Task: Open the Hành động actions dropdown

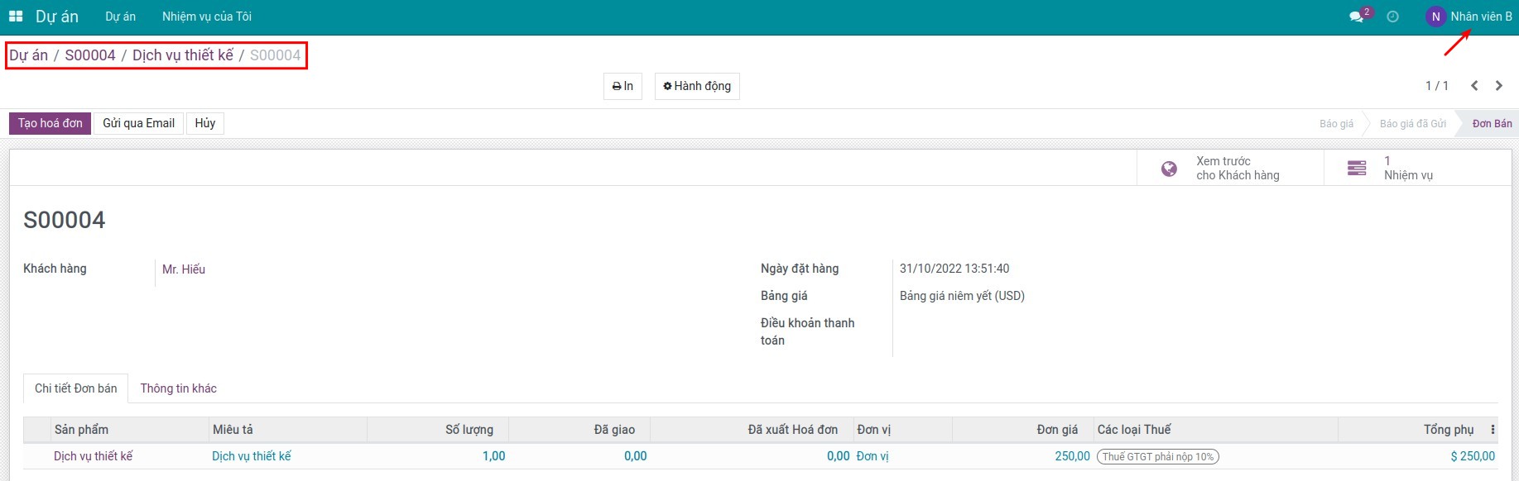Action: (697, 86)
